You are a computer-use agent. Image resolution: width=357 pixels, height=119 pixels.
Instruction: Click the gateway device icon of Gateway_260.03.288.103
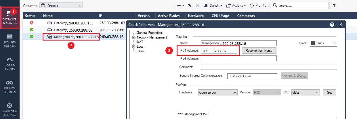pos(49,23)
